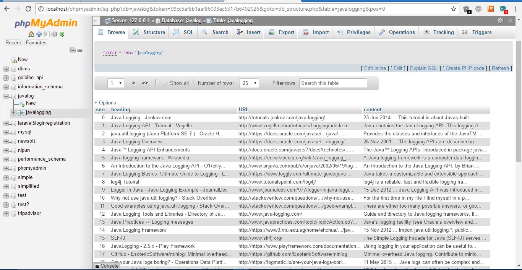Expand the information_schema database node
The height and width of the screenshot is (270, 522).
tap(6, 87)
